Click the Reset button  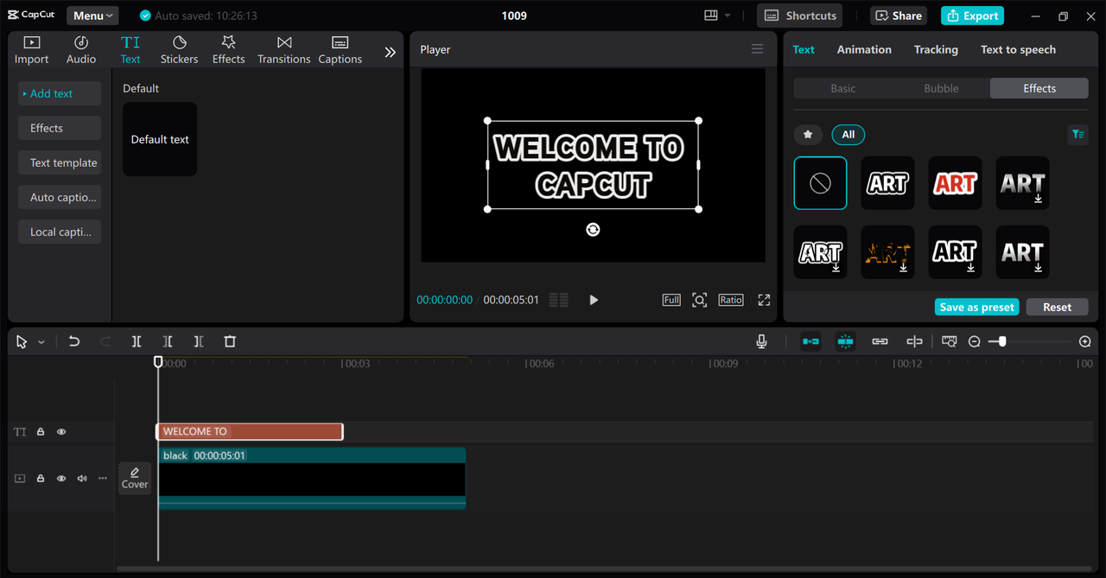coord(1057,307)
